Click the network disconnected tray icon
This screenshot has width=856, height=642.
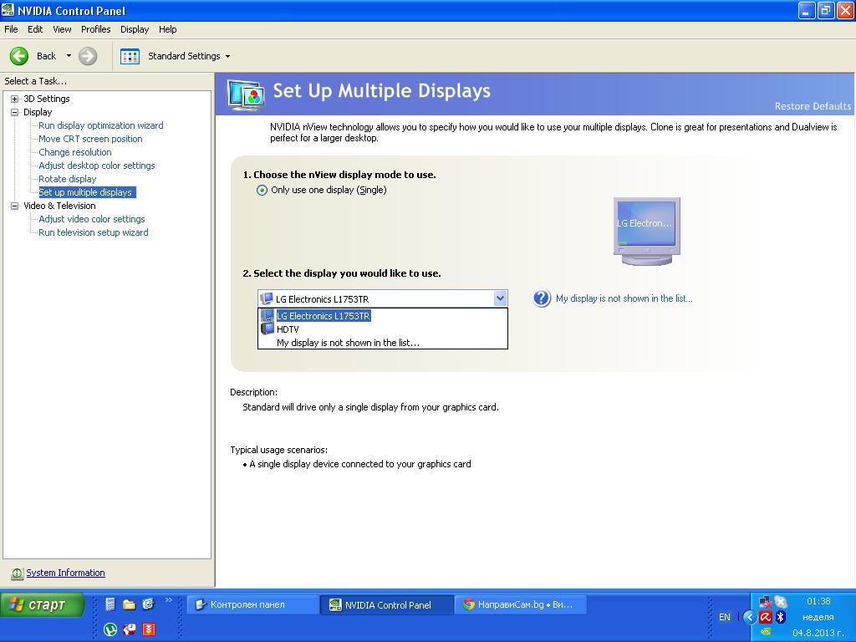pos(766,602)
